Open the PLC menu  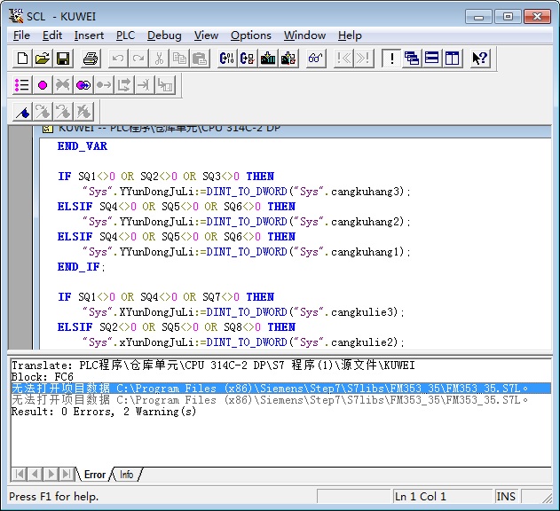point(125,35)
